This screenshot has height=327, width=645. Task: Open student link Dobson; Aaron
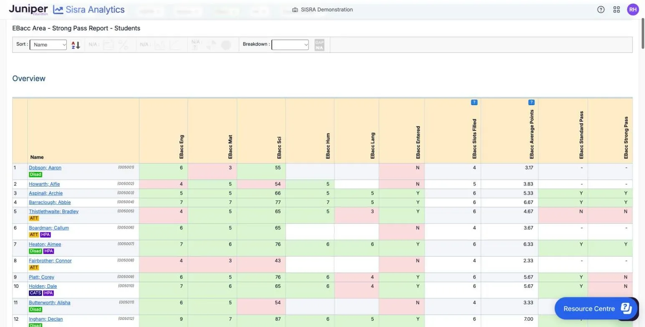pos(45,168)
